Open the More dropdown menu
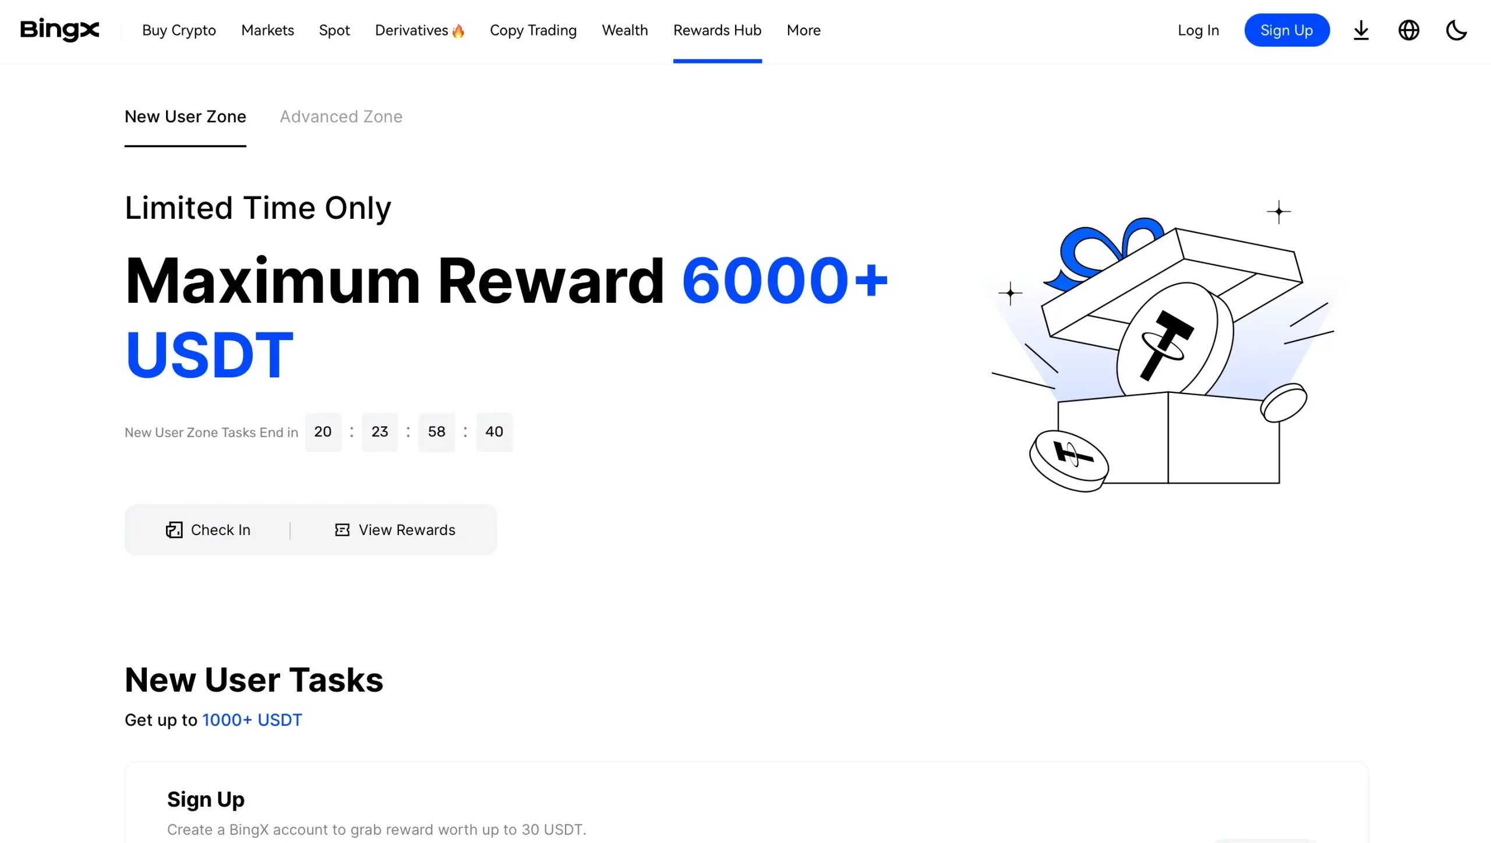The width and height of the screenshot is (1491, 843). point(803,30)
